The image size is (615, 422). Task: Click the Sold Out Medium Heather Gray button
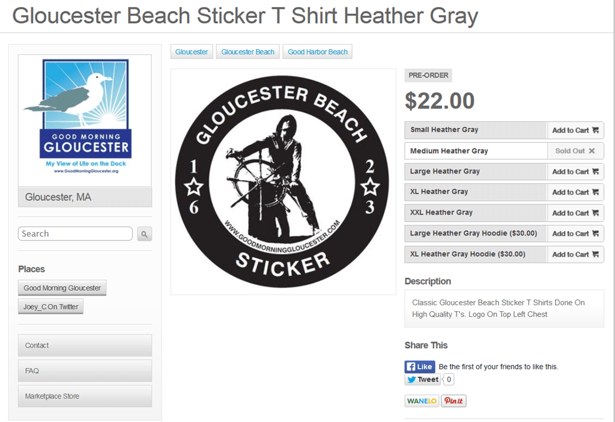pos(575,151)
